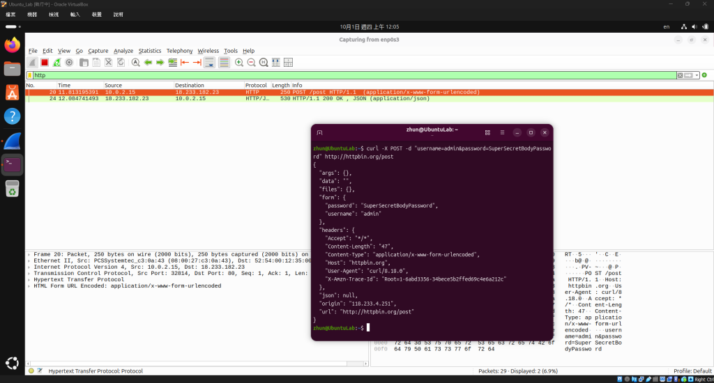Close the capture file icon
The image size is (714, 383).
click(108, 62)
